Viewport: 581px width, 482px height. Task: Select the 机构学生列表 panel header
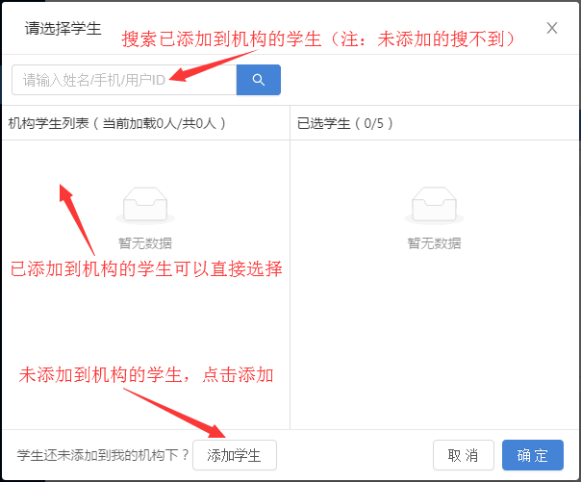[116, 123]
